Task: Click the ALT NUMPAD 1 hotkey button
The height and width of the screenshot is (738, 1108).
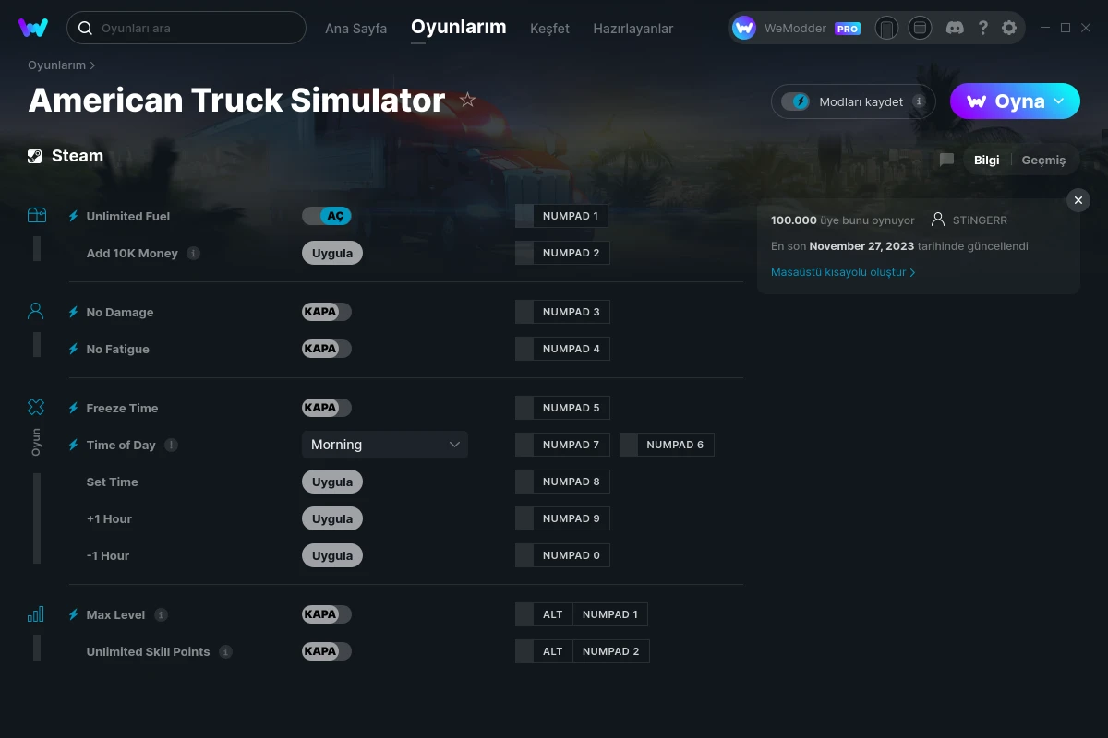Action: pos(591,614)
